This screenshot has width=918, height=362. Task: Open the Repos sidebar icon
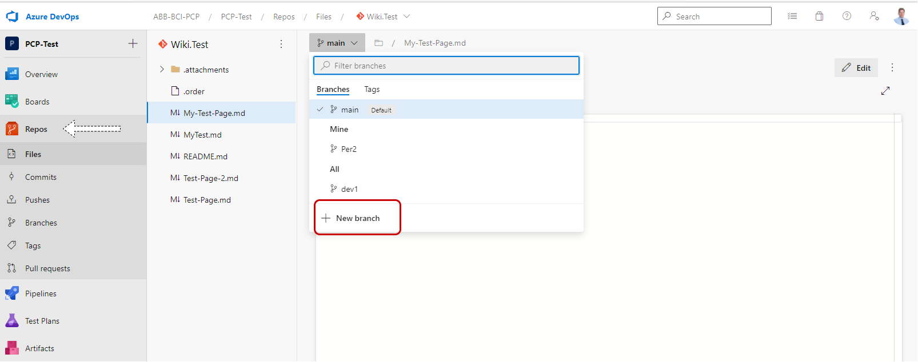point(12,129)
